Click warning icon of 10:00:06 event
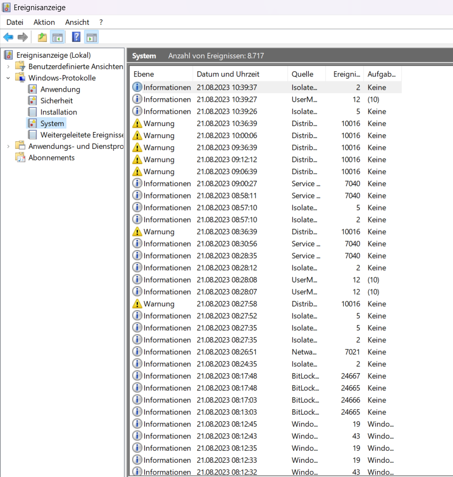Viewport: 453px width, 477px height. coord(137,135)
